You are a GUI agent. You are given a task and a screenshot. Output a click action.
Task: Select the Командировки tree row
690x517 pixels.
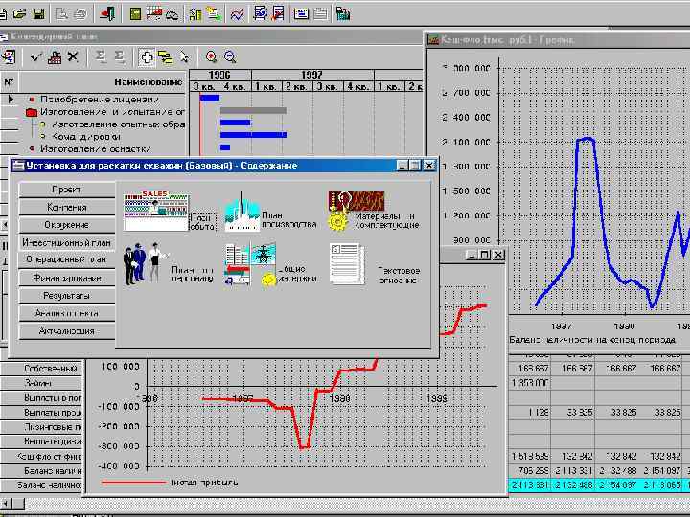pyautogui.click(x=86, y=137)
